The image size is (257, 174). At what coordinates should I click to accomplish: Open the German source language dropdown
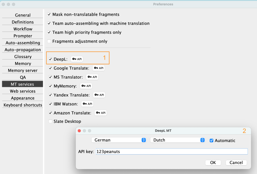tap(119, 140)
